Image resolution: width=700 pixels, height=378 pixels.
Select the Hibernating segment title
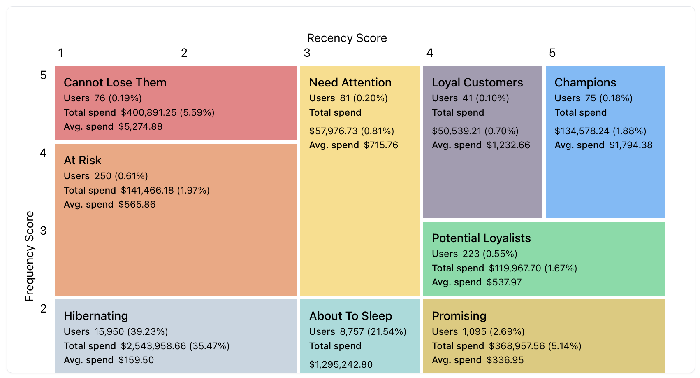96,316
